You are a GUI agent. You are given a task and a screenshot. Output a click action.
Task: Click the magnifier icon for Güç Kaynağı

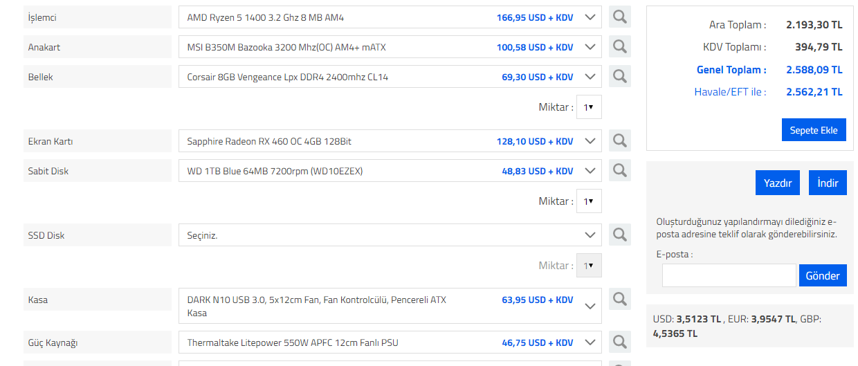coord(620,342)
